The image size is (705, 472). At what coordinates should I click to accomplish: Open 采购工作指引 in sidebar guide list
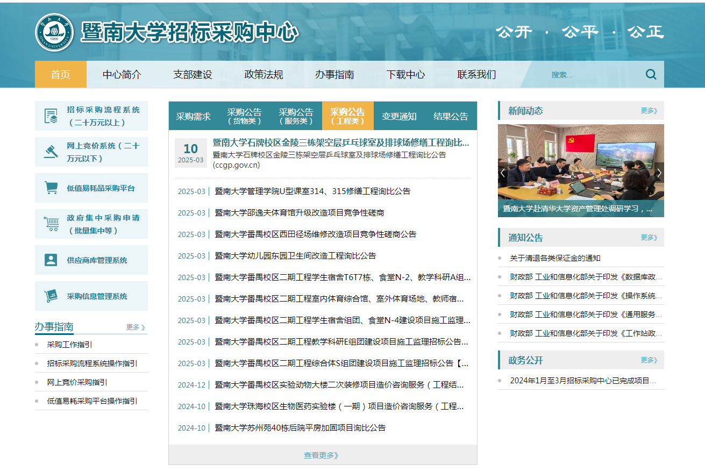point(70,345)
